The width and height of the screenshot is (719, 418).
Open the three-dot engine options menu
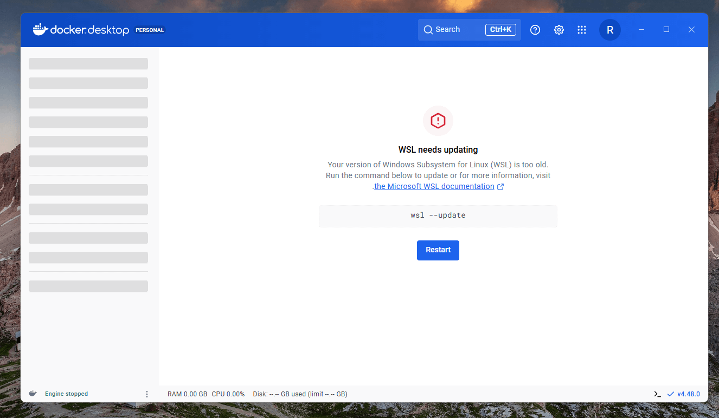click(147, 394)
